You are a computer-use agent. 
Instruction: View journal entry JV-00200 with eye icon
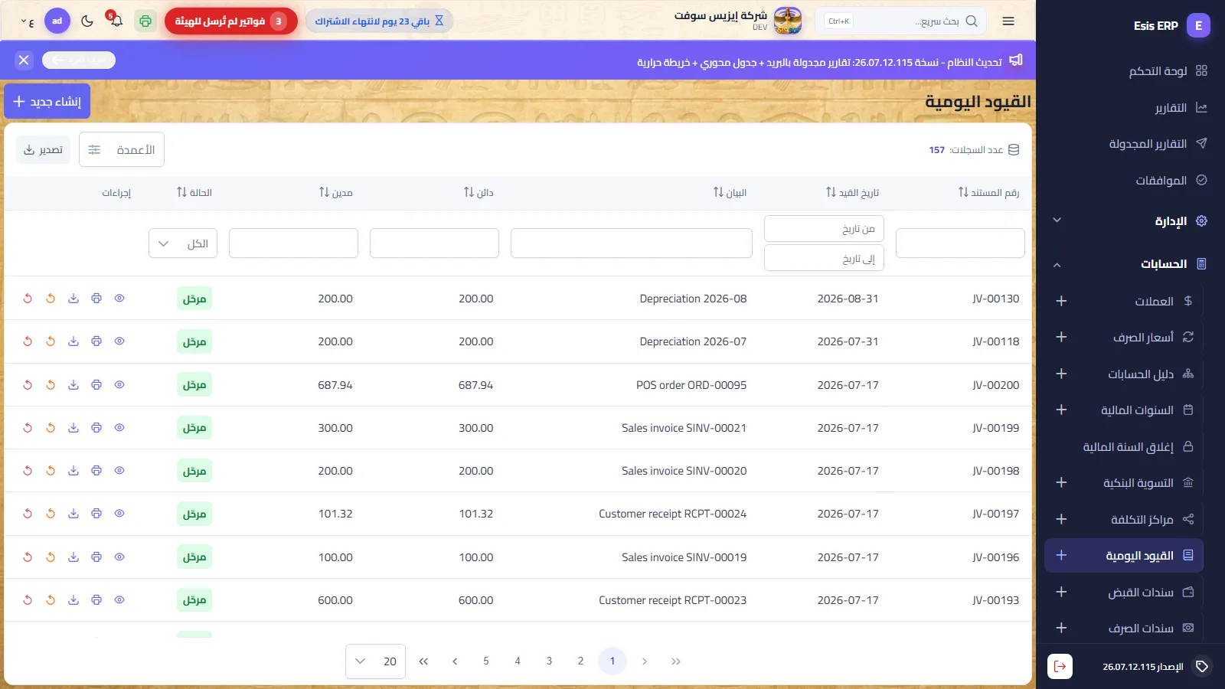[x=119, y=385]
